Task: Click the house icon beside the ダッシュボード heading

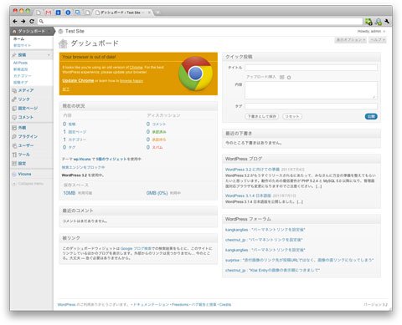Action: click(x=63, y=43)
